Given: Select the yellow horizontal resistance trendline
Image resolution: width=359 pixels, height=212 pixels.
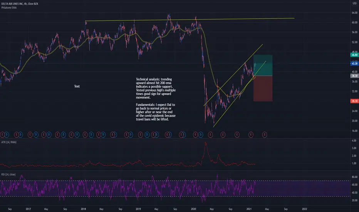Looking at the screenshot, I should click(x=190, y=20).
